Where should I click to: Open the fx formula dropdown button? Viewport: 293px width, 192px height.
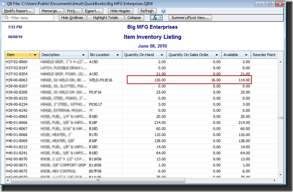click(156, 17)
